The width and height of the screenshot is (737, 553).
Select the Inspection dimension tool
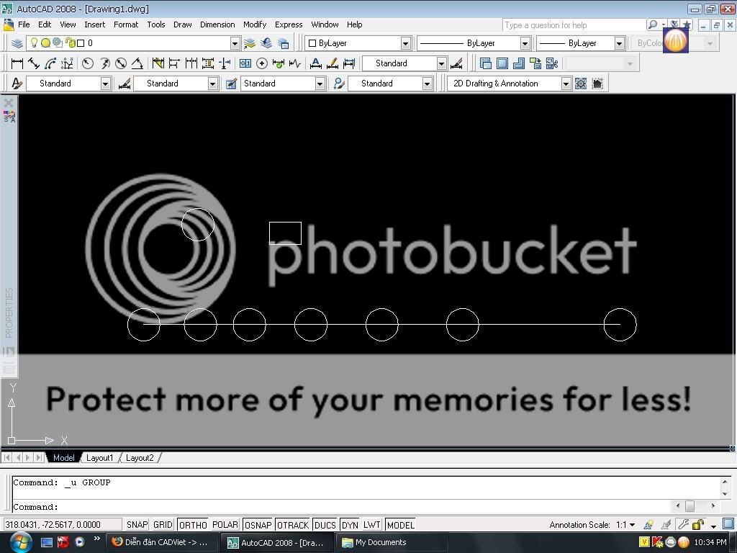279,63
